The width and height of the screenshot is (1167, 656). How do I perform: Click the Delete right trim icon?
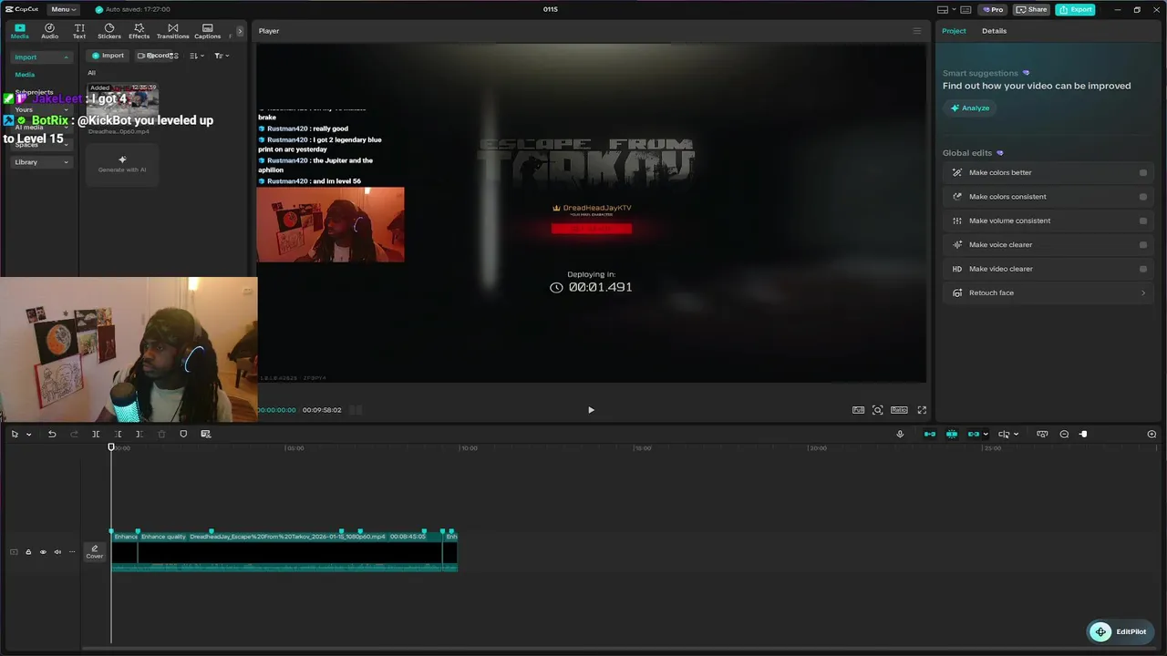pyautogui.click(x=139, y=434)
